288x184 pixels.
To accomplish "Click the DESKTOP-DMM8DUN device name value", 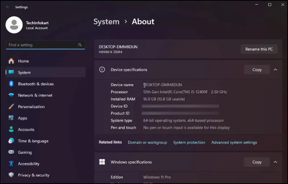I will [x=163, y=85].
